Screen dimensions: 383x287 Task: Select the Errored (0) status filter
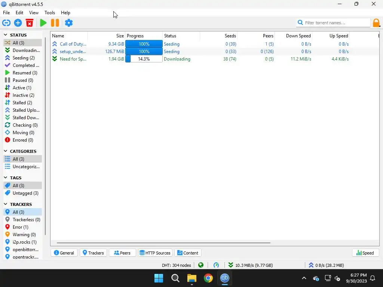pos(23,140)
